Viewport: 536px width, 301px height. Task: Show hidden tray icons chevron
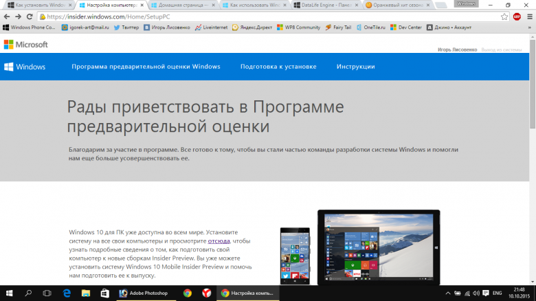[x=448, y=293]
